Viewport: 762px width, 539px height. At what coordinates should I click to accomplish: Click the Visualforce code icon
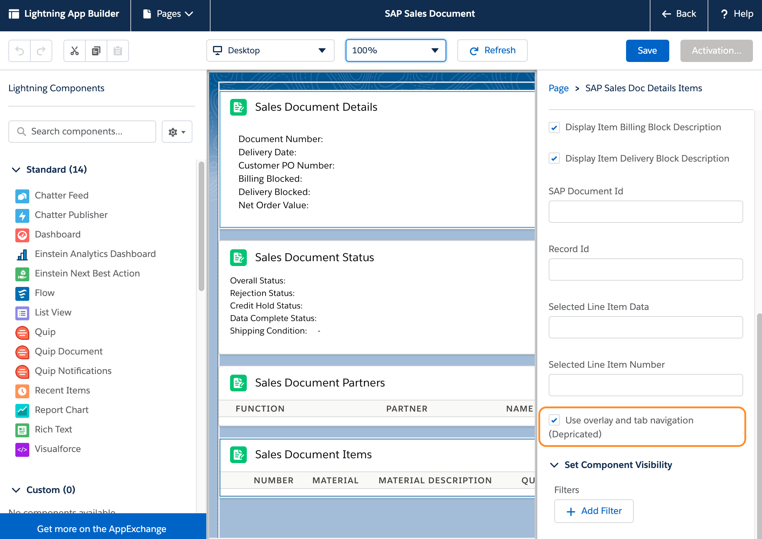coord(22,450)
